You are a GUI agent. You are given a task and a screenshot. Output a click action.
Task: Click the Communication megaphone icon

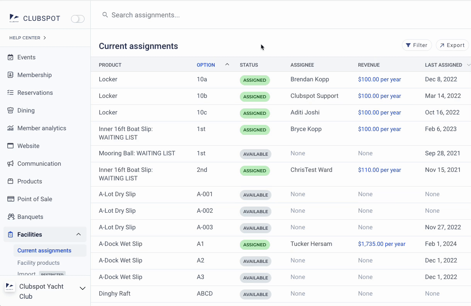10,163
